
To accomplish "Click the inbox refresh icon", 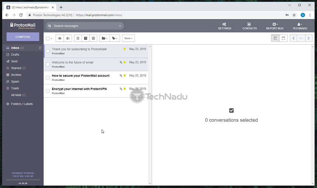I will click(40, 48).
